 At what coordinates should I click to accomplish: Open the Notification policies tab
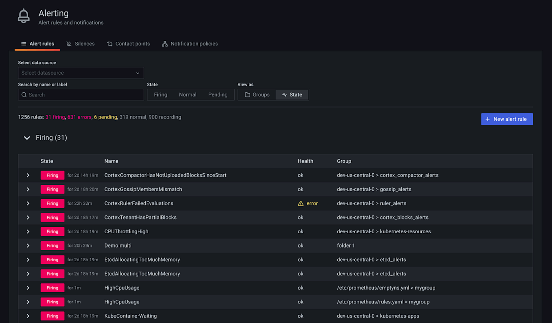point(194,43)
